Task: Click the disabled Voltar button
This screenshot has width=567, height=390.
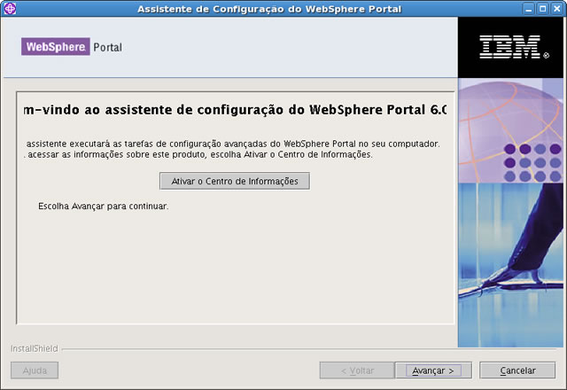Action: pos(357,370)
